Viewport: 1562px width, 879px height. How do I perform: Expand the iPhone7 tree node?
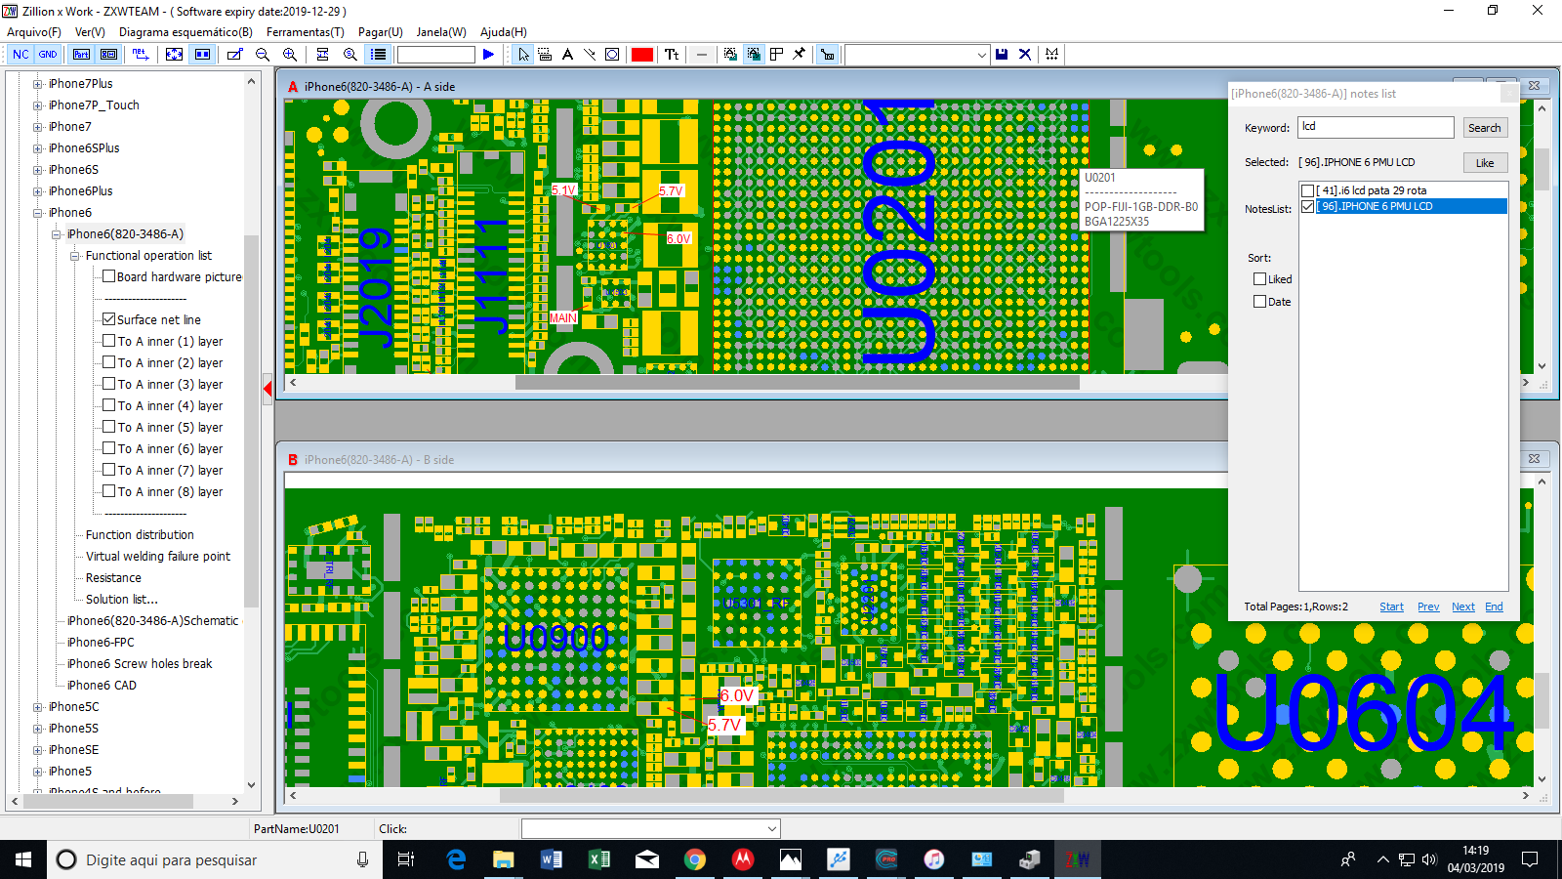point(38,127)
